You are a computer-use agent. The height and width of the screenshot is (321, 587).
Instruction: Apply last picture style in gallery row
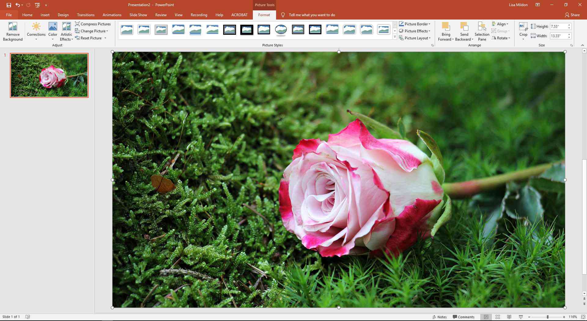pyautogui.click(x=383, y=30)
